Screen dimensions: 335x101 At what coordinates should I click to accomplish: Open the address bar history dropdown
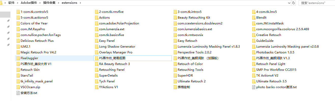pos(289,3)
